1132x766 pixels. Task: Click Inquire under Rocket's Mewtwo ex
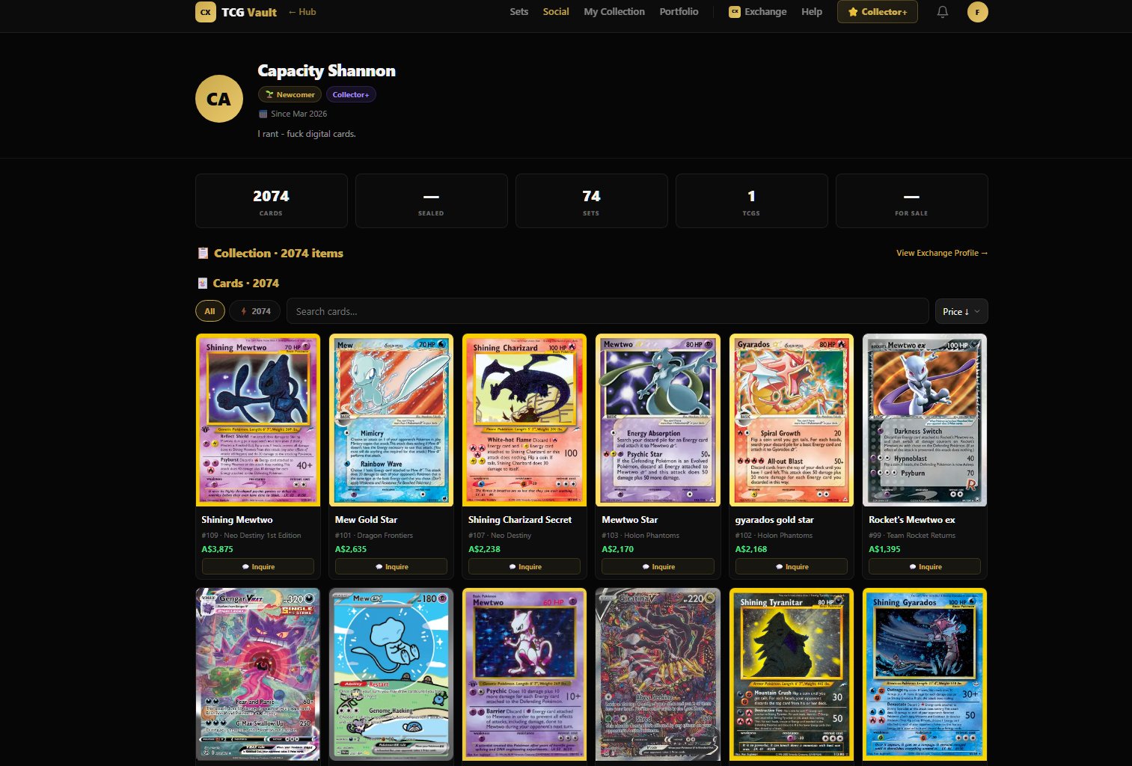click(925, 566)
